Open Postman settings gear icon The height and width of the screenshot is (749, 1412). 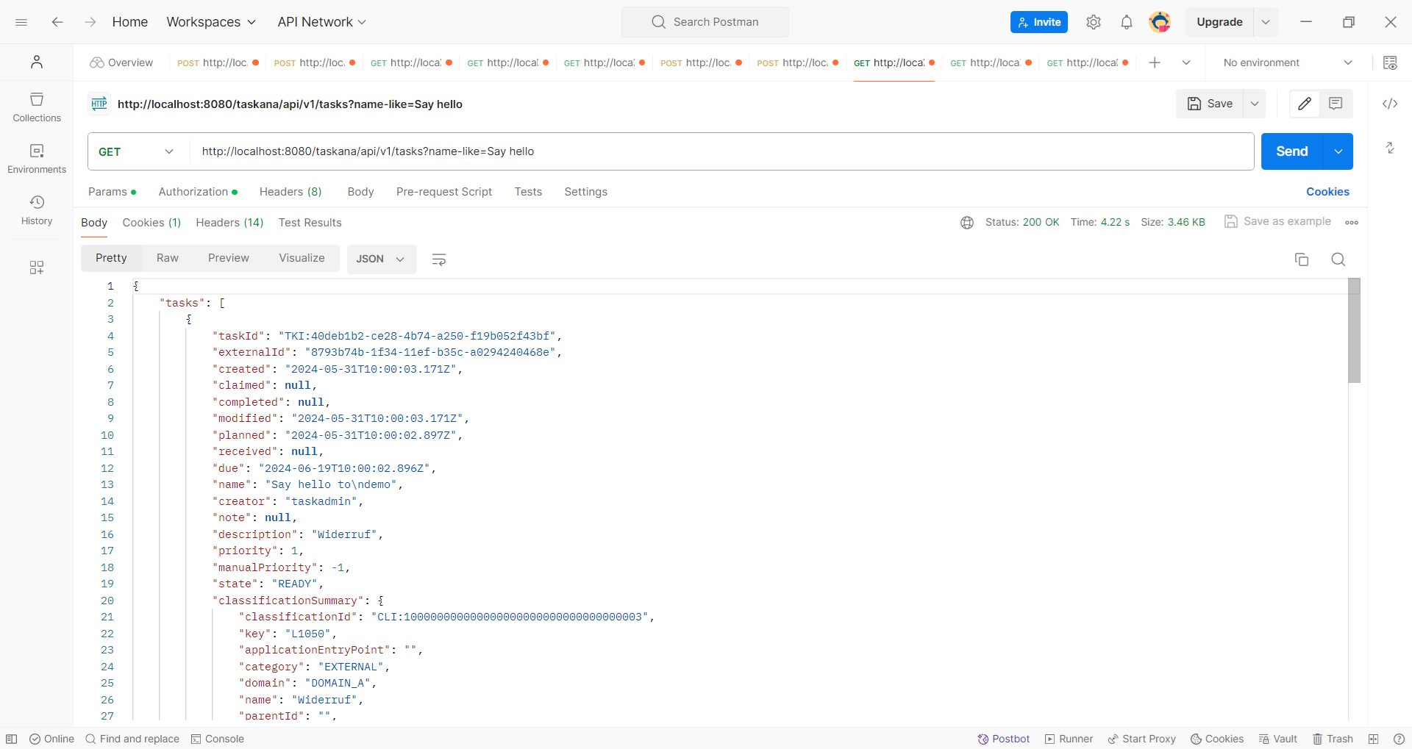coord(1094,22)
